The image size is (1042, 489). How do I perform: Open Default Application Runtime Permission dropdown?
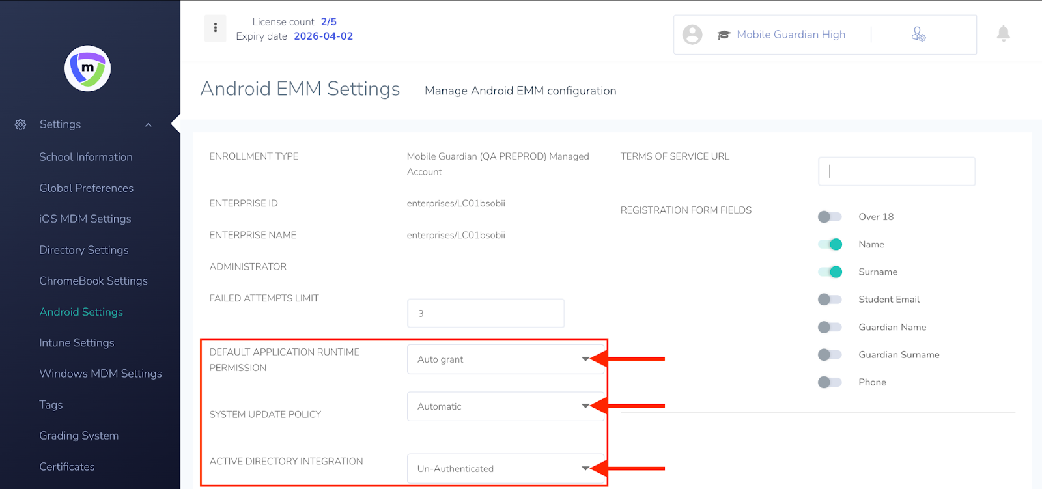(x=504, y=359)
